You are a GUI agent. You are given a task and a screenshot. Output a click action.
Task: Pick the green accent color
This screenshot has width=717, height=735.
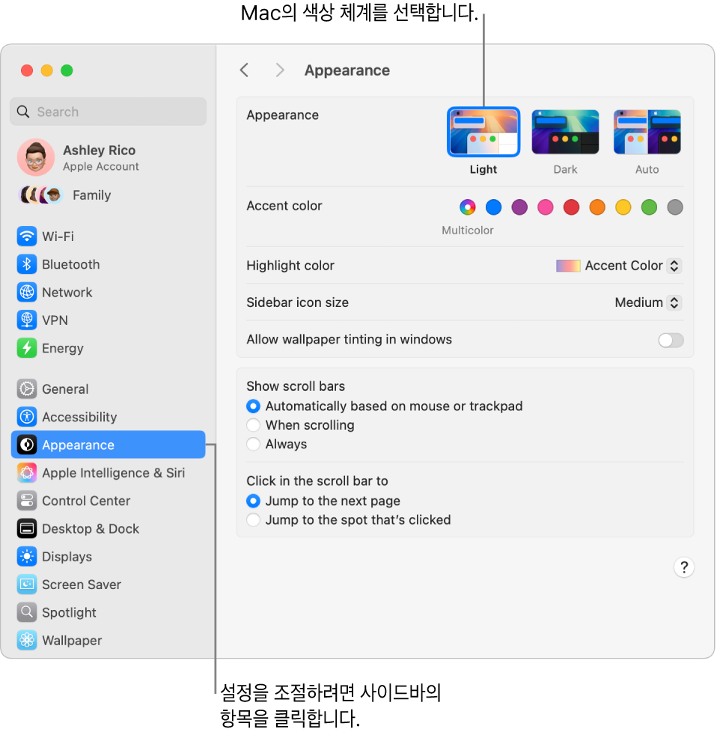[649, 207]
